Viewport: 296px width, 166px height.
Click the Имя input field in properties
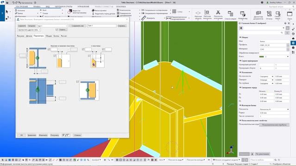tap(274, 41)
